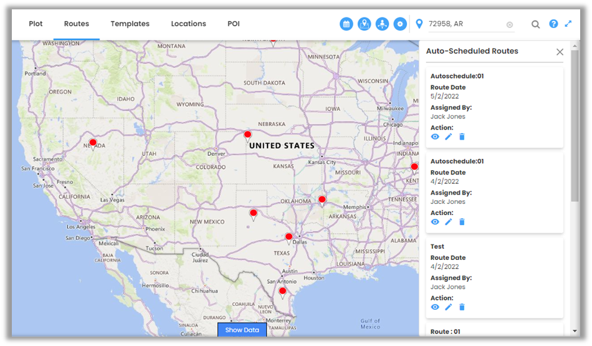Edit the Test route with pencil icon
592x346 pixels.
coord(449,307)
